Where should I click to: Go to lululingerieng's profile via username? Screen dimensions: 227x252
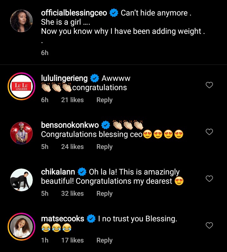click(64, 78)
